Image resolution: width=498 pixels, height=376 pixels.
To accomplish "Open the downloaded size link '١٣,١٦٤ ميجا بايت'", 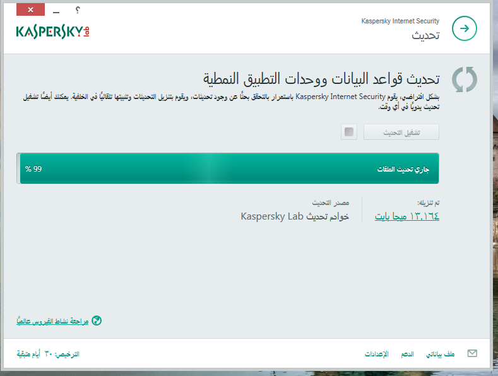I will pos(407,216).
